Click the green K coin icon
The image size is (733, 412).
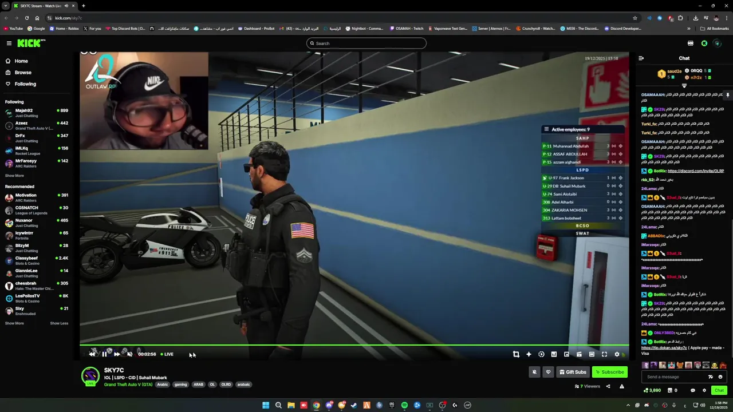(704, 43)
